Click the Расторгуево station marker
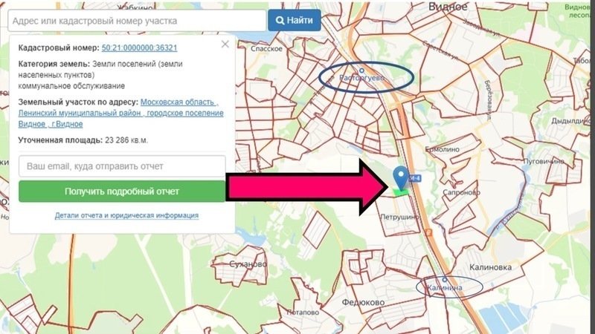Screen dimensions: 595x334 pyautogui.click(x=361, y=71)
